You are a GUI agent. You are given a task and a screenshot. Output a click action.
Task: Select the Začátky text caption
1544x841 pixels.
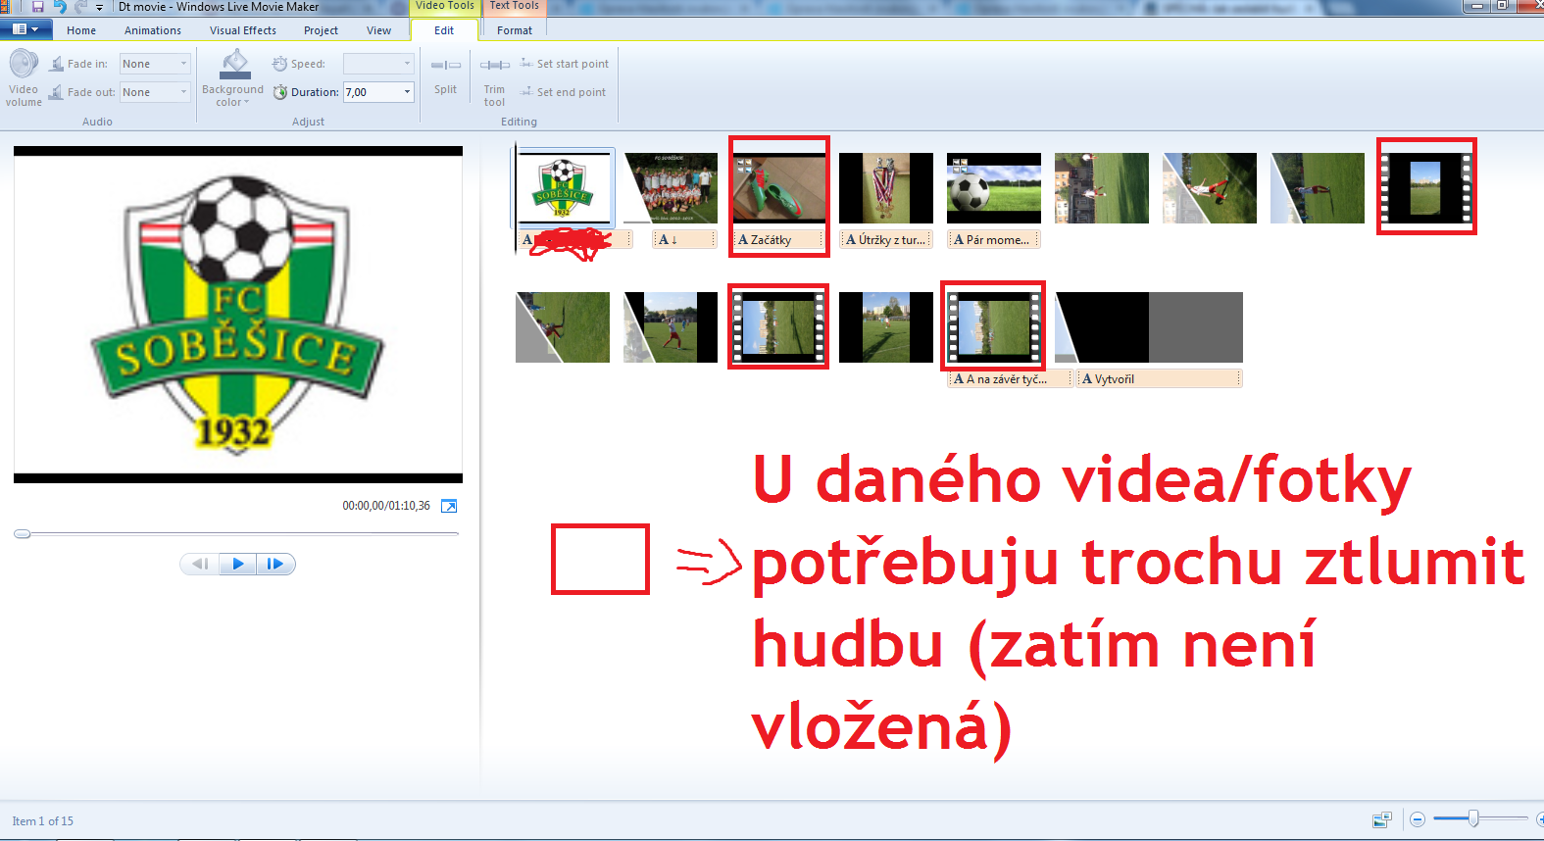pyautogui.click(x=779, y=239)
